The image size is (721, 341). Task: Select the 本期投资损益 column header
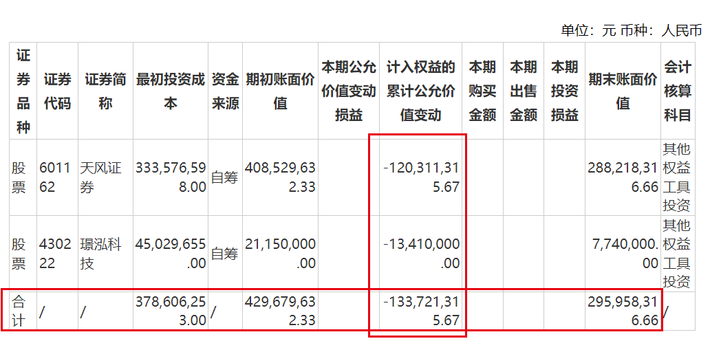[564, 91]
